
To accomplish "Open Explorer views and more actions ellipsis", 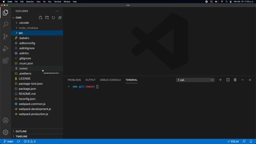I will coord(57,11).
